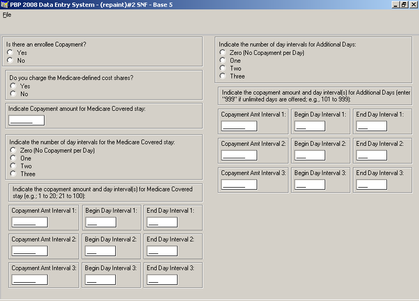Select Three intervals for Medicare Covered stay
Screen dimensions: 419x301
(x=13, y=173)
